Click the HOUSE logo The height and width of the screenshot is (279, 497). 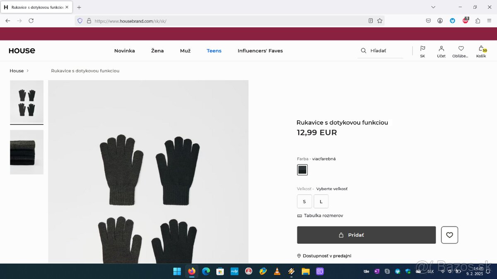point(22,51)
